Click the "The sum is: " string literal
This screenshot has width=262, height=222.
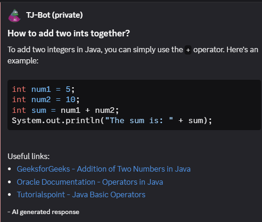click(139, 120)
